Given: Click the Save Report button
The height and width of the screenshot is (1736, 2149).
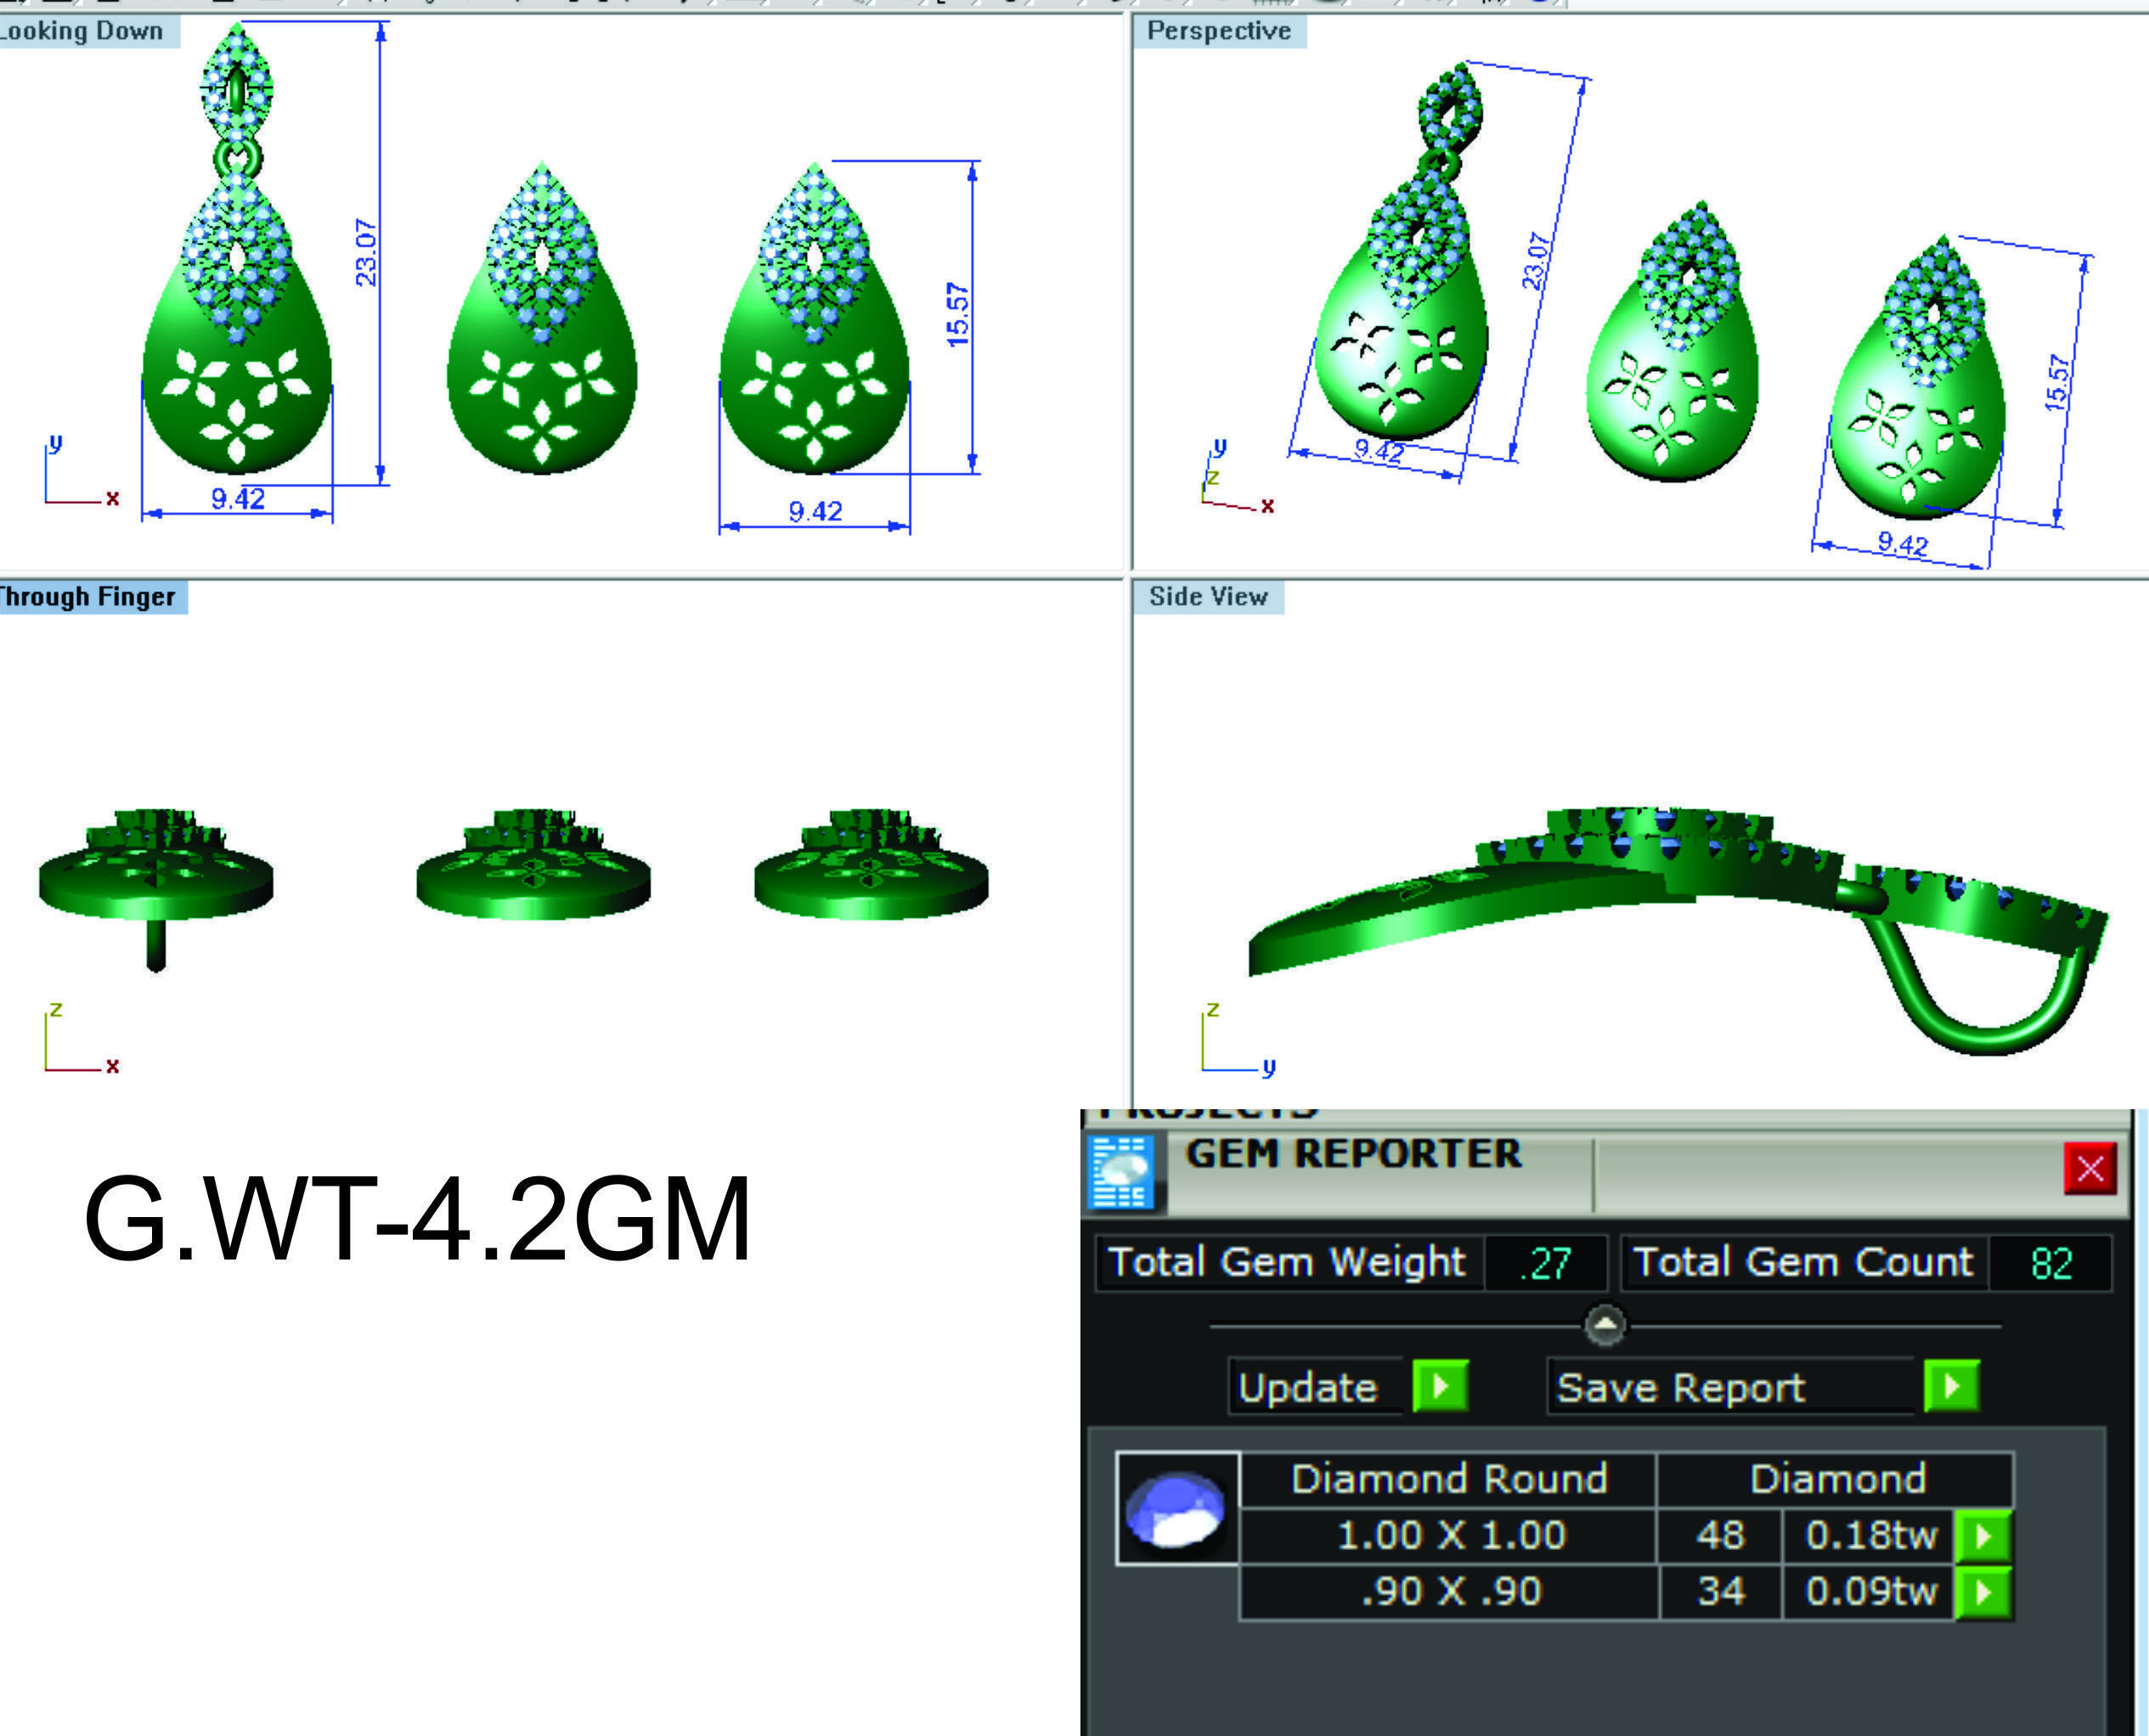Looking at the screenshot, I should tap(1730, 1387).
